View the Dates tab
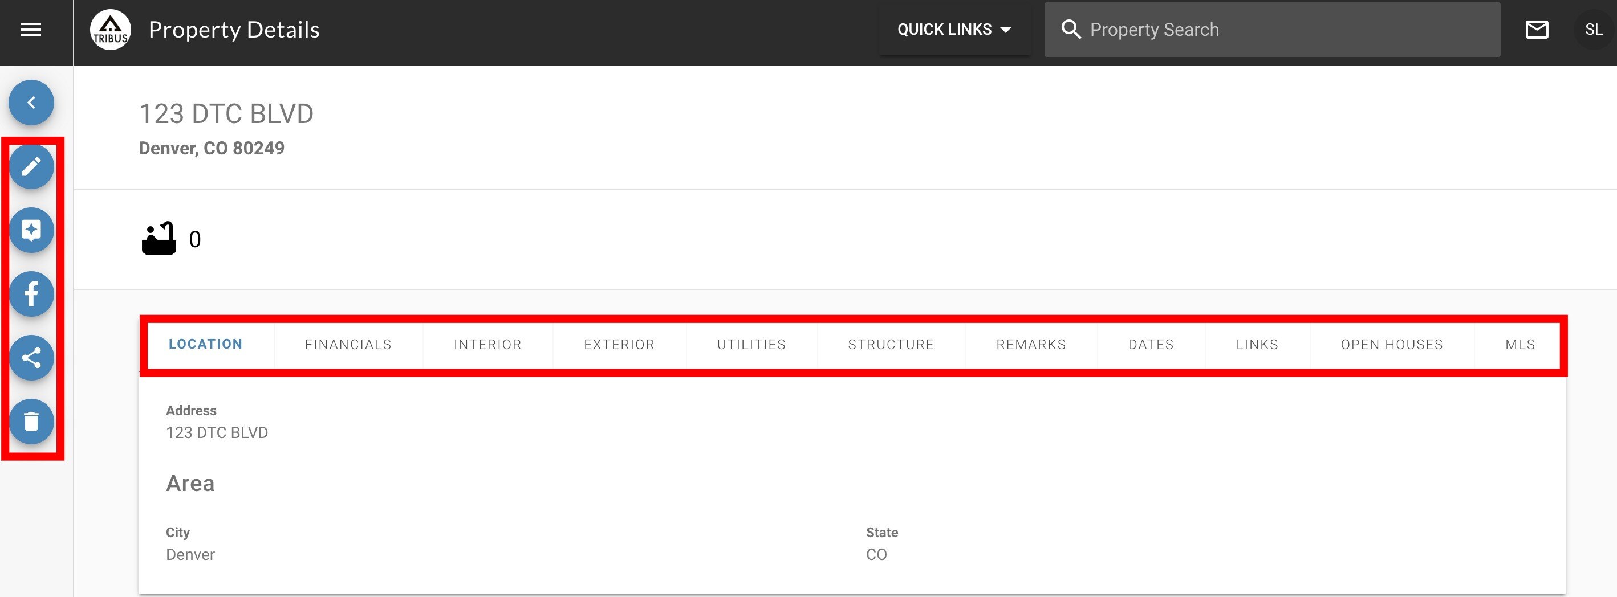 point(1151,344)
